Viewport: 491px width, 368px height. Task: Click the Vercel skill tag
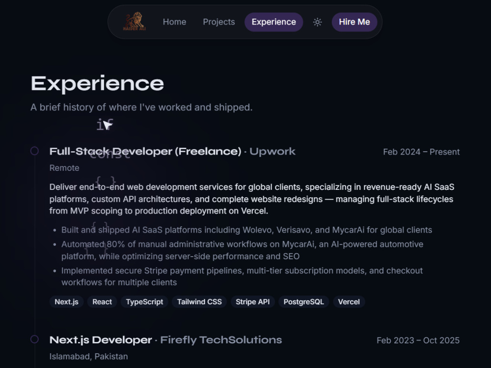pos(349,302)
